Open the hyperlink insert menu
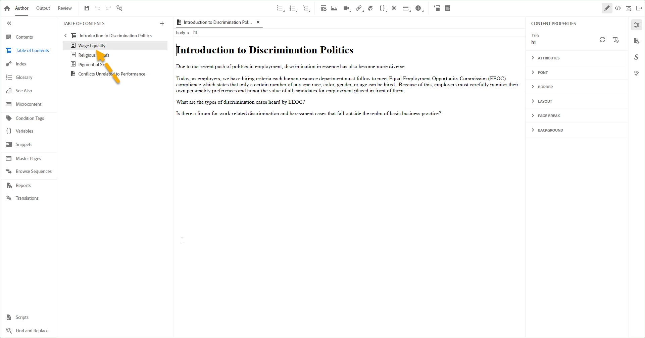Viewport: 645px width, 338px height. tap(359, 8)
